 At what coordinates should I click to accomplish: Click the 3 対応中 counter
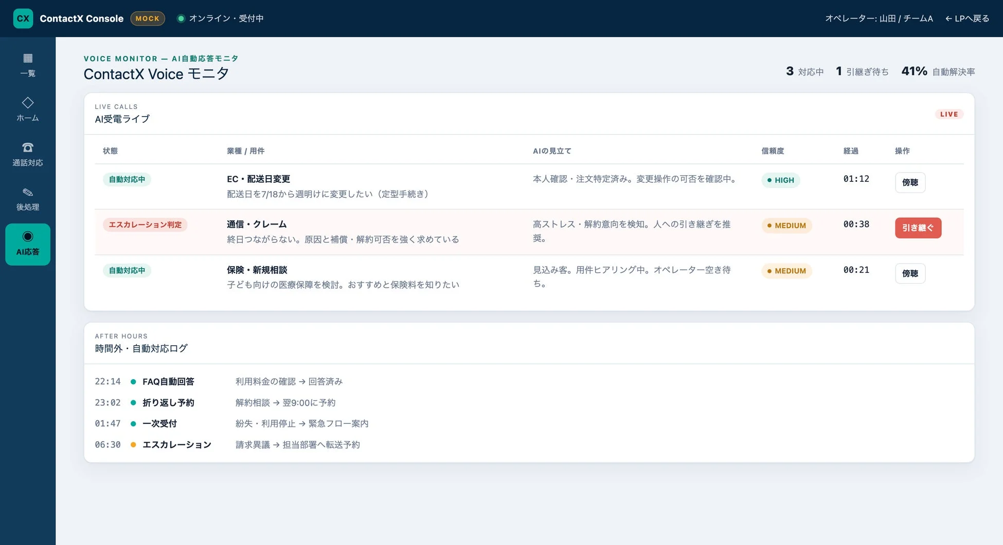tap(804, 71)
